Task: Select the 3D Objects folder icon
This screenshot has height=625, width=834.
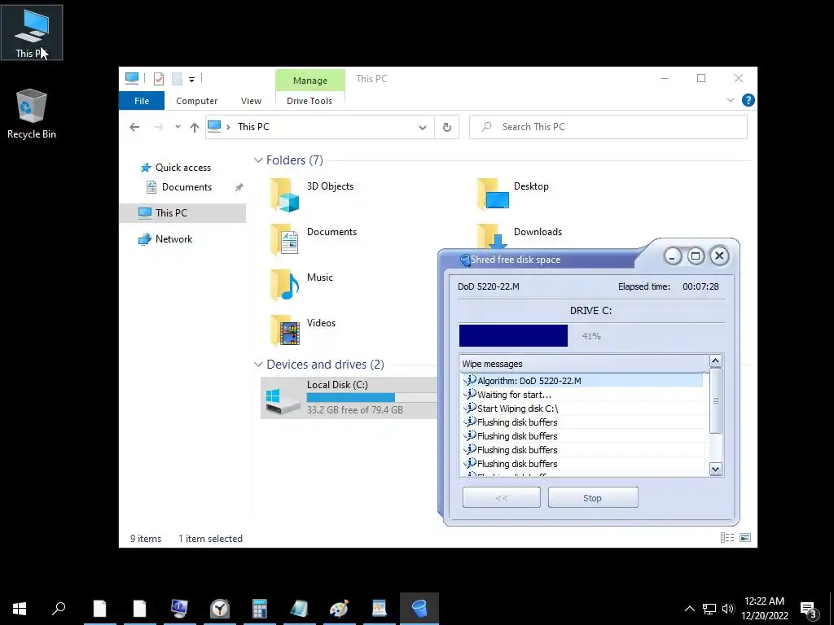Action: coord(285,195)
